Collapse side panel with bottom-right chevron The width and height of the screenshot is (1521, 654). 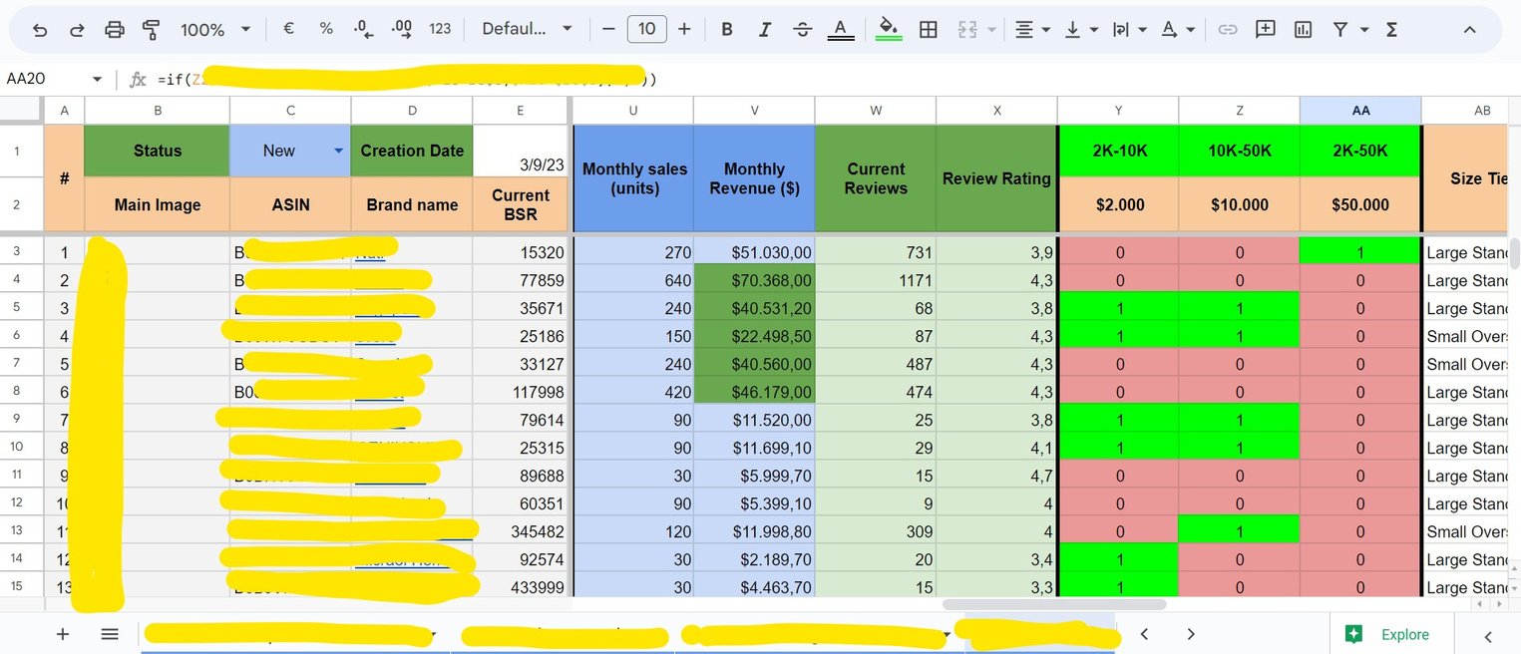click(x=1488, y=636)
